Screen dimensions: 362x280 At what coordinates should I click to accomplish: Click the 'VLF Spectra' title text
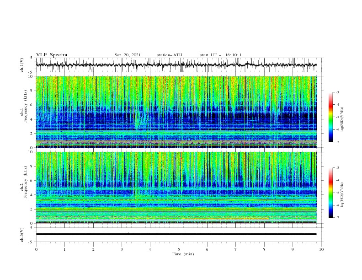click(x=52, y=55)
